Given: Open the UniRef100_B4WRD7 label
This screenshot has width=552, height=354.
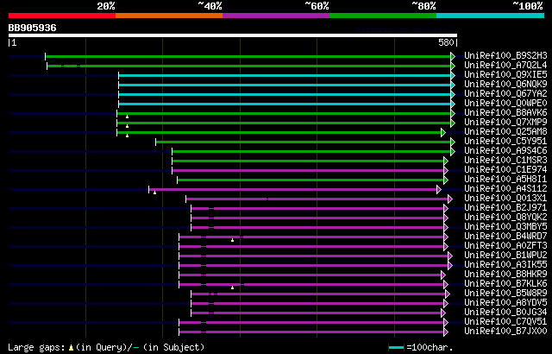Looking at the screenshot, I should (x=505, y=237).
